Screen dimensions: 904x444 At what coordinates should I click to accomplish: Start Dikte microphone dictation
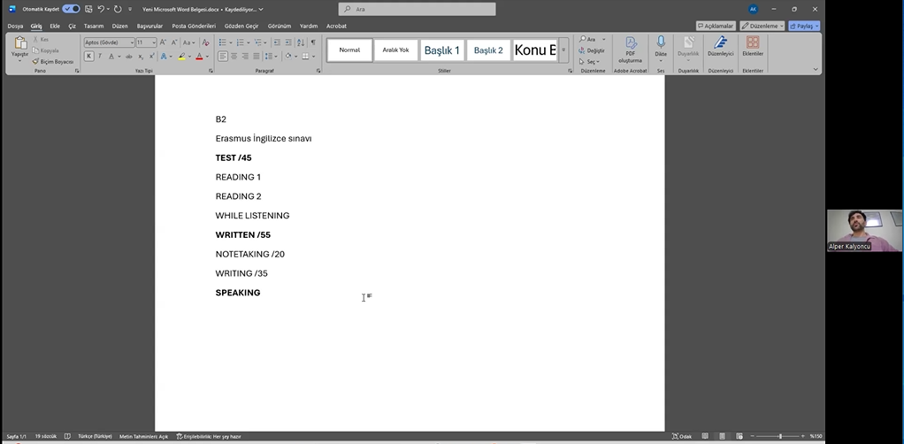click(660, 44)
